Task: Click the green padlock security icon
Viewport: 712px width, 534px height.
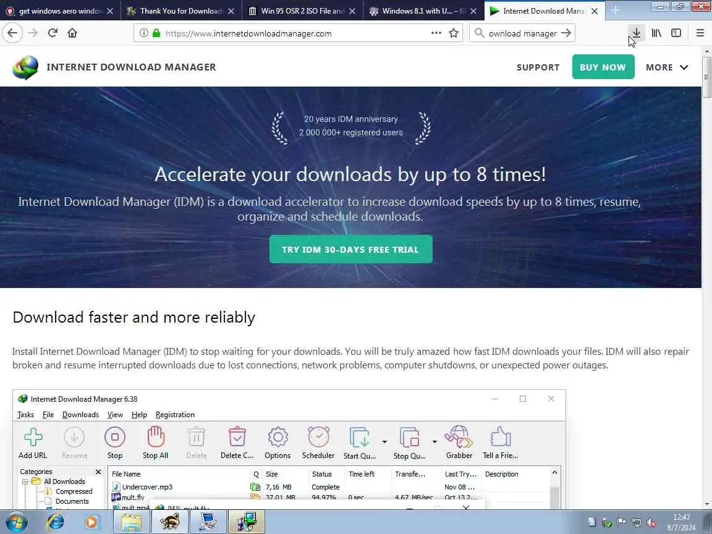Action: [x=156, y=33]
